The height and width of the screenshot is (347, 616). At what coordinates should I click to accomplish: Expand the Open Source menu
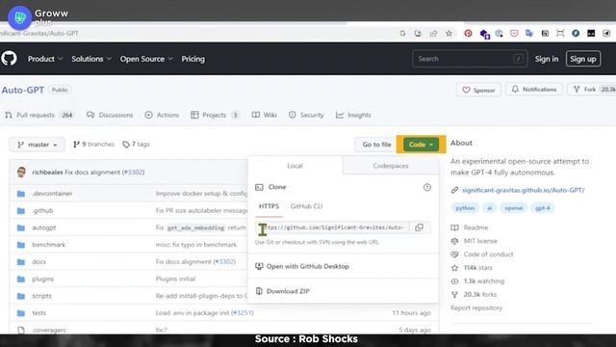tap(146, 59)
